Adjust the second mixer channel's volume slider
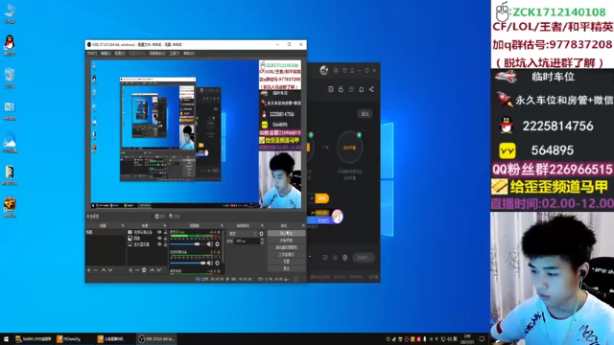 [x=188, y=263]
